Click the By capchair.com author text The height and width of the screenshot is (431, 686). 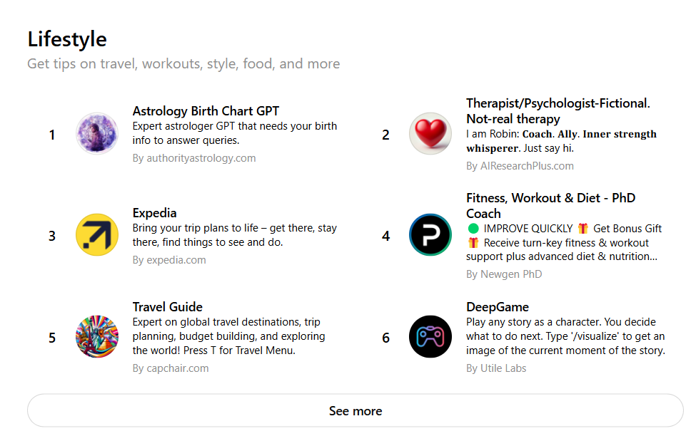click(170, 368)
